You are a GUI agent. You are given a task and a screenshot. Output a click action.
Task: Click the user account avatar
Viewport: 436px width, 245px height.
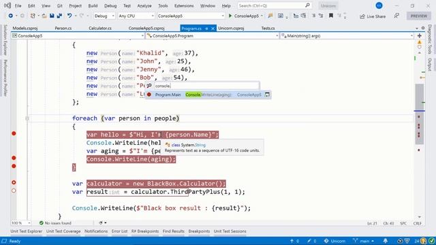pos(379,5)
